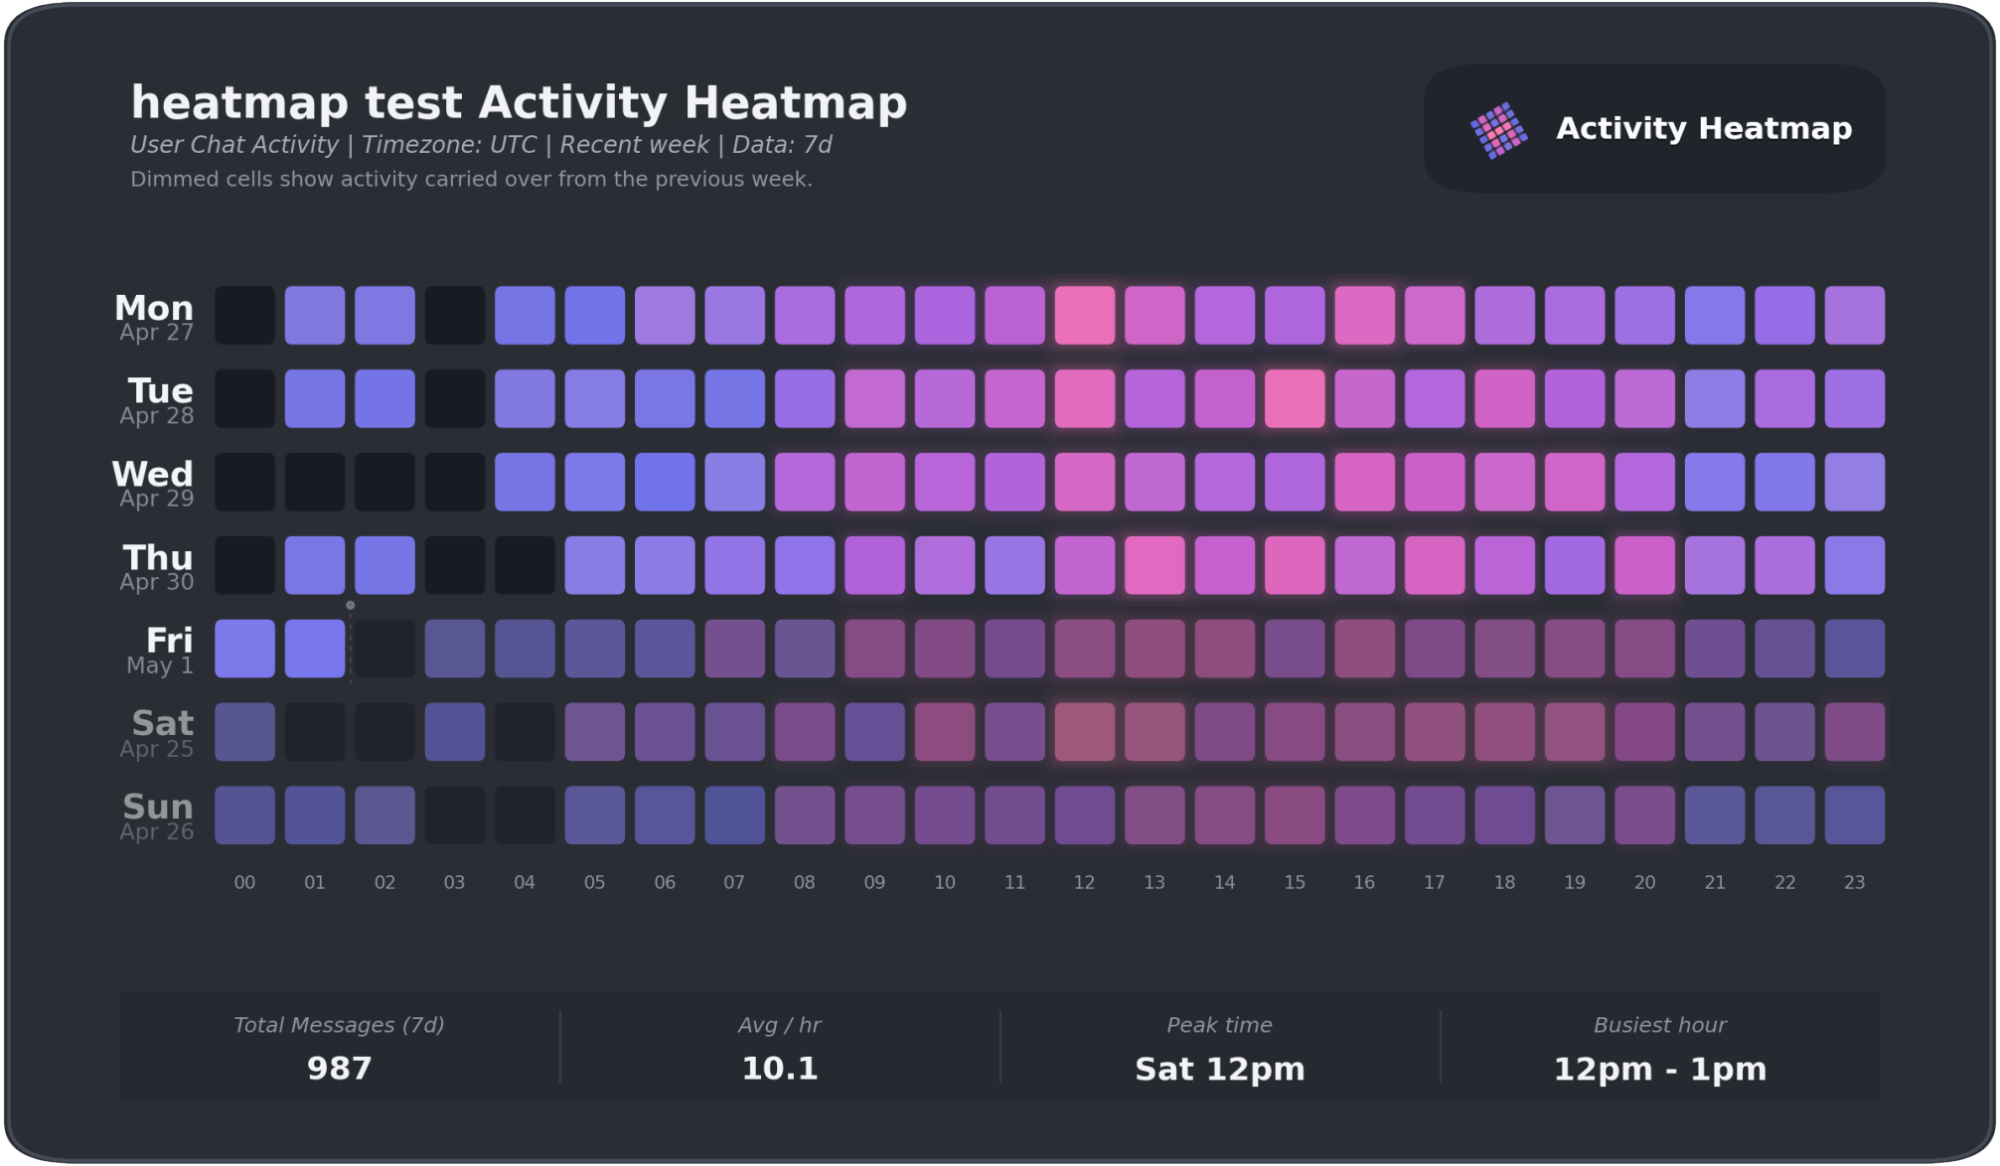Click the Saturday 12:00 peak cell
The height and width of the screenshot is (1166, 2000).
pyautogui.click(x=1084, y=732)
